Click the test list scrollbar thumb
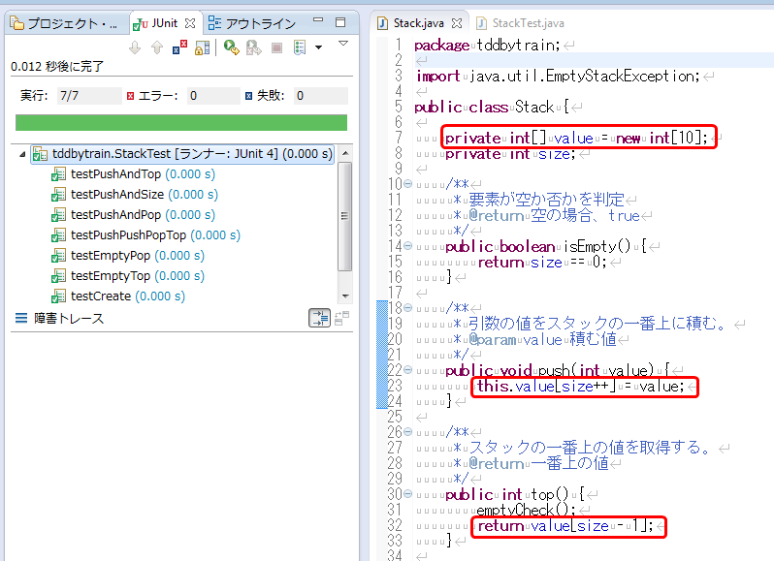The width and height of the screenshot is (774, 561). pyautogui.click(x=345, y=216)
